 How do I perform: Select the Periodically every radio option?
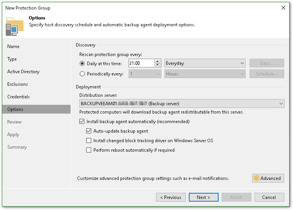pyautogui.click(x=82, y=74)
